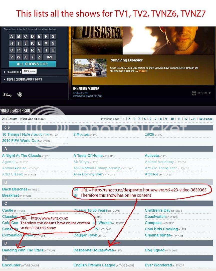Viewport: 216px width, 271px height.
Task: Open 10 Things I Hate About You
Action: pyautogui.click(x=26, y=134)
